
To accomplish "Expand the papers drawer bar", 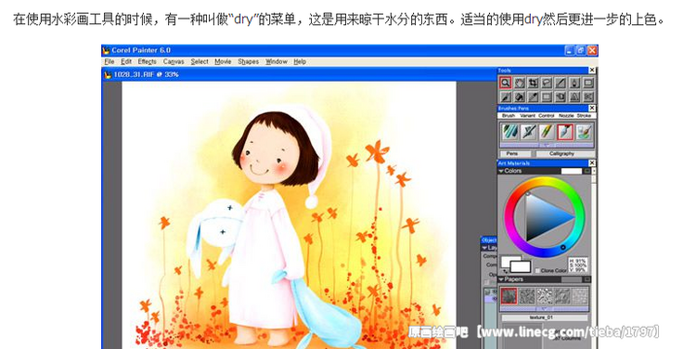I will click(545, 308).
